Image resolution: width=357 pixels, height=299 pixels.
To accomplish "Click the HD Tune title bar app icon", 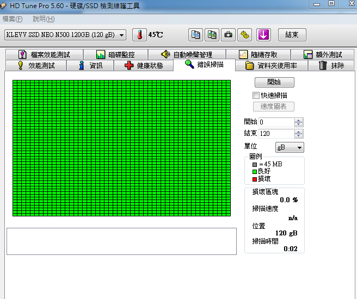I will [x=3, y=6].
